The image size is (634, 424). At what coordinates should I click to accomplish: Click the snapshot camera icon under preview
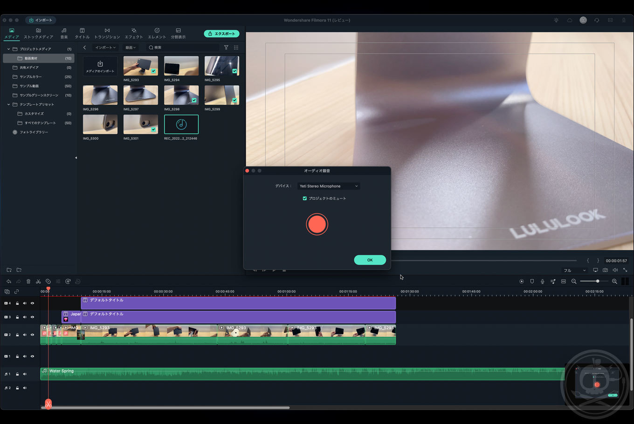pyautogui.click(x=605, y=270)
